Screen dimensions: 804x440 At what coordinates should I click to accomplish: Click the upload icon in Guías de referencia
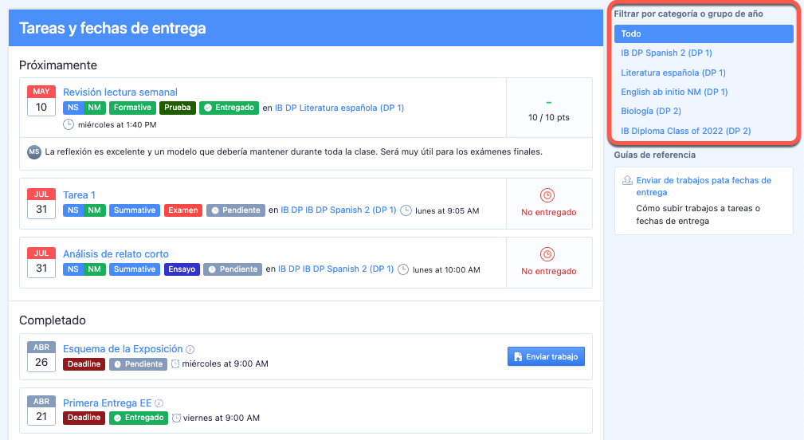coord(627,181)
